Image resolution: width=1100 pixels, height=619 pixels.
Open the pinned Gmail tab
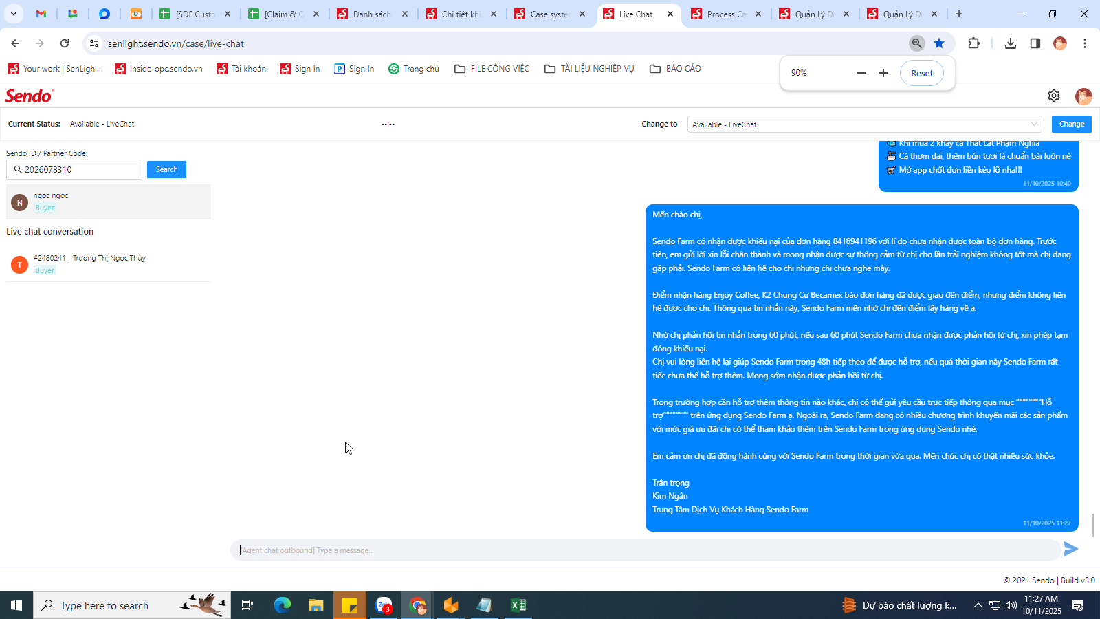tap(41, 14)
